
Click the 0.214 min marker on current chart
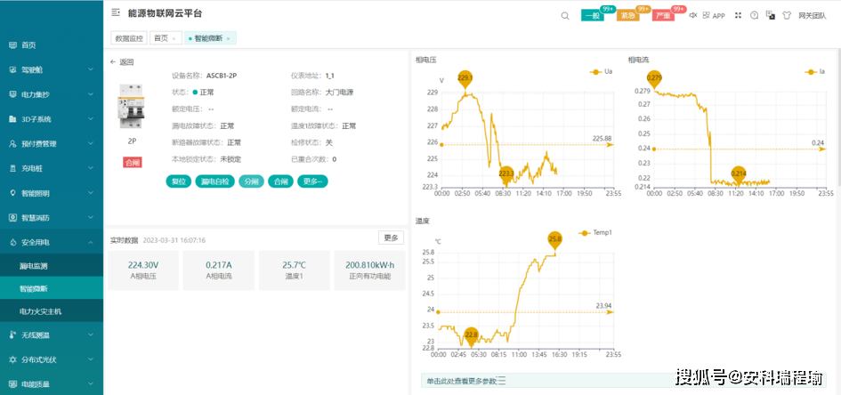pos(739,174)
